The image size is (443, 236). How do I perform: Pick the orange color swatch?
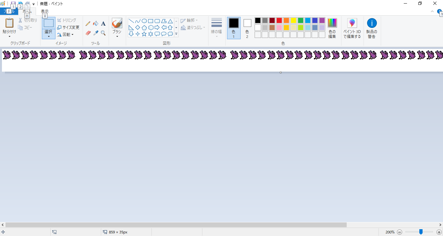pyautogui.click(x=286, y=20)
